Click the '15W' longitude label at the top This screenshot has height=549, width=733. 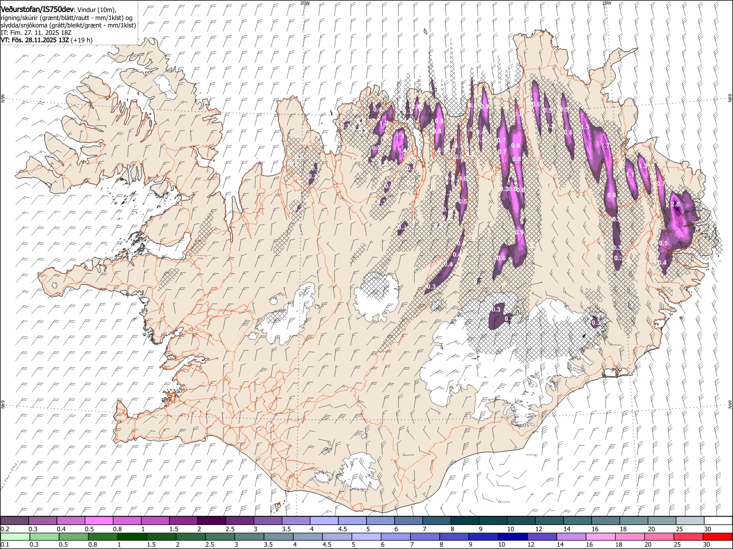[607, 3]
